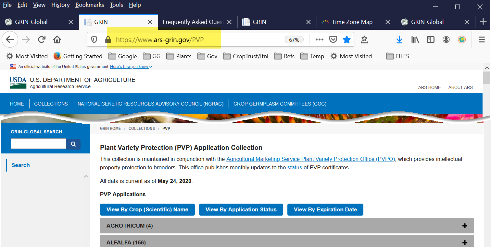Go to ARS HOME link
491x247 pixels.
pos(430,87)
